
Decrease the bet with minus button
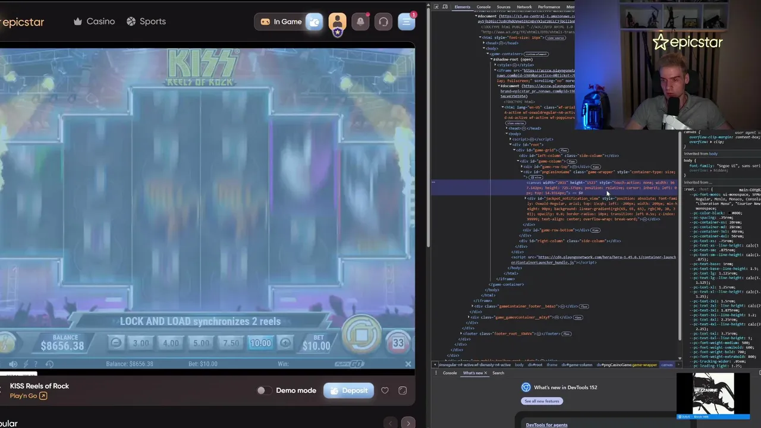coord(117,343)
